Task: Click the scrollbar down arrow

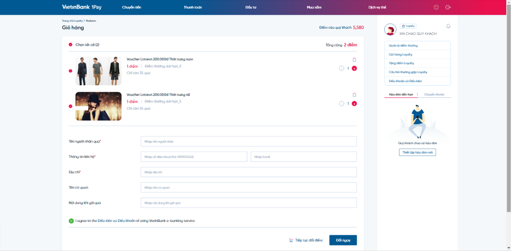Action: 508,248
